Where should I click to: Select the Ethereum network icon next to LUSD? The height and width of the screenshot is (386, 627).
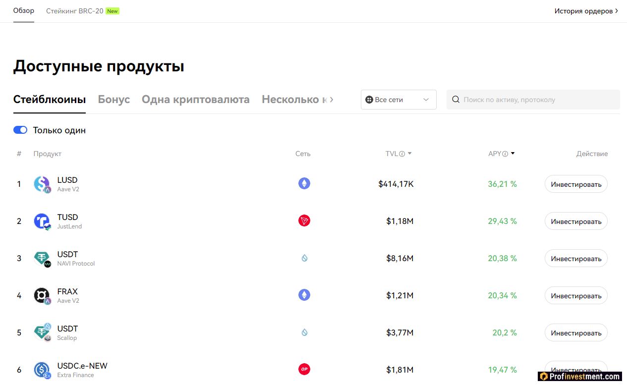pos(304,183)
